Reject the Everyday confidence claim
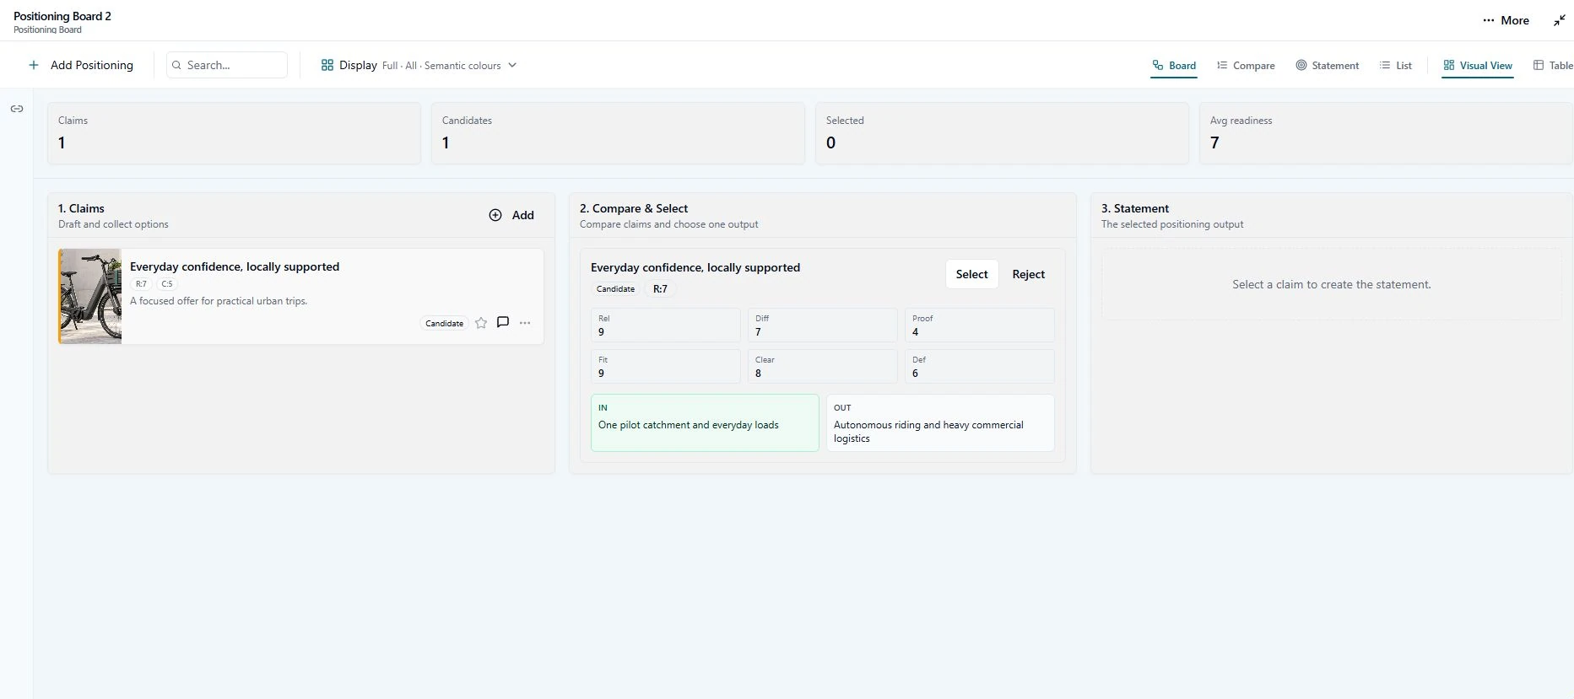 coord(1028,274)
